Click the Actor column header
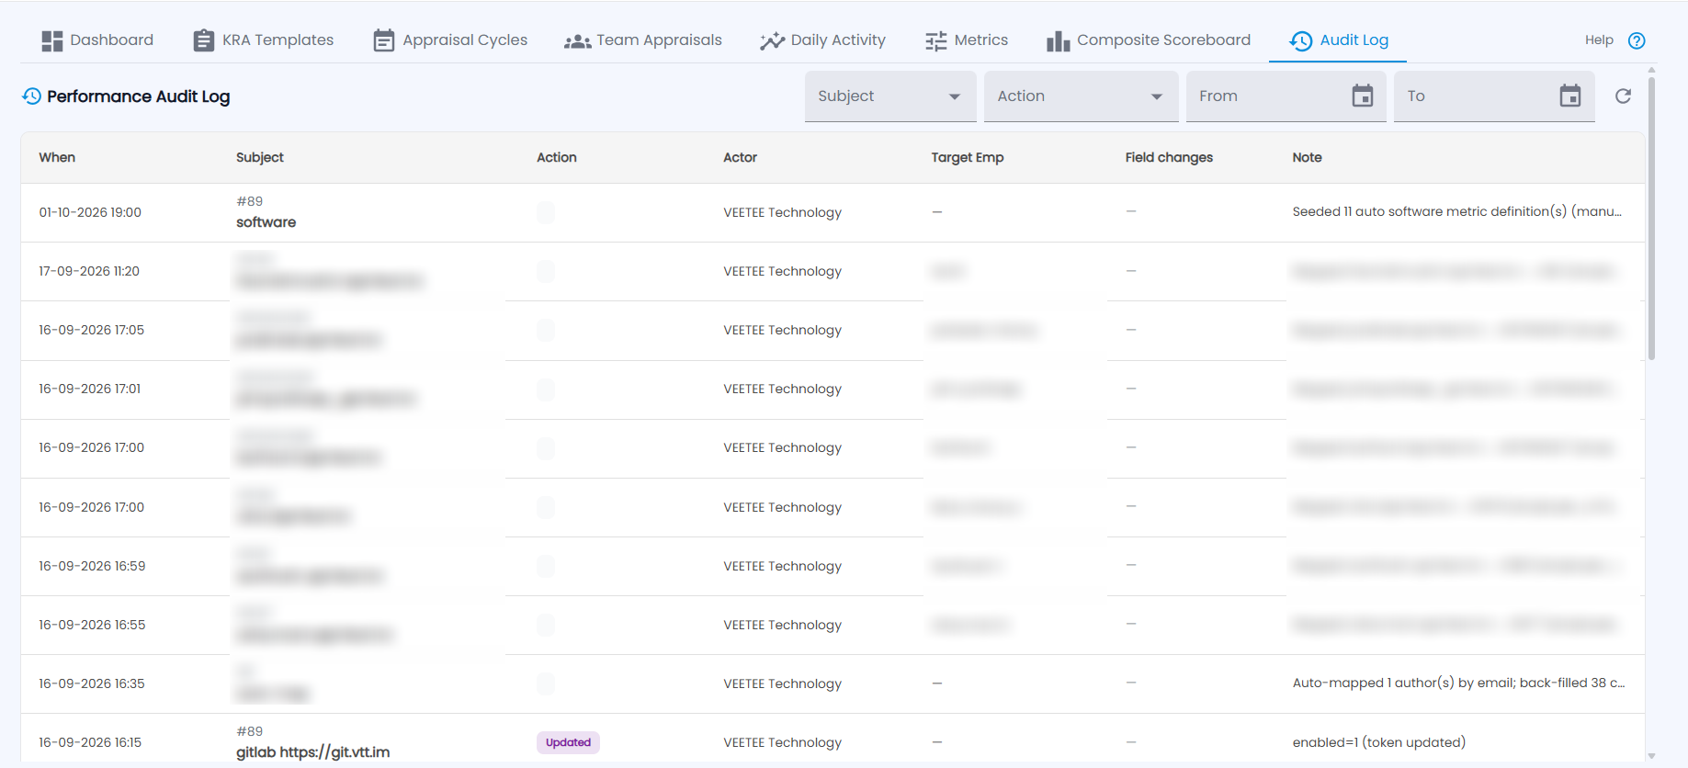Viewport: 1688px width, 768px height. 741,158
